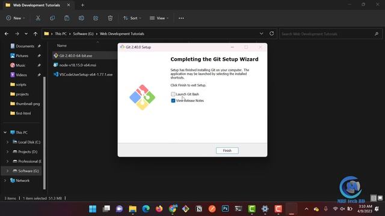Expand Projects (D:) in tree

[7, 152]
